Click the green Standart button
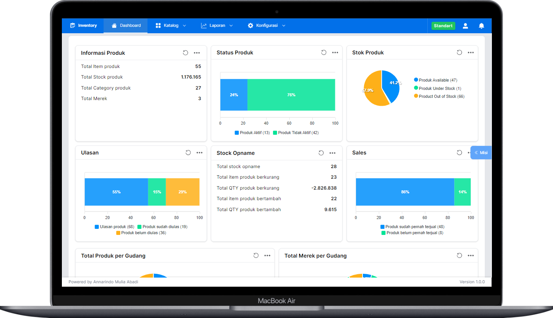Viewport: 553px width, 318px height. (443, 26)
